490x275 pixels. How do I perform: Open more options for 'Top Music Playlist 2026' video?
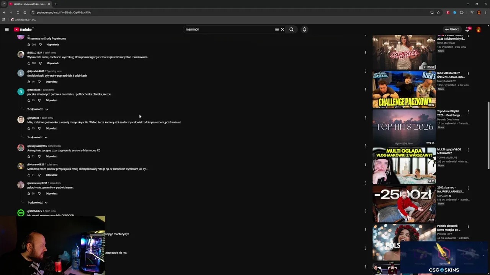[468, 112]
